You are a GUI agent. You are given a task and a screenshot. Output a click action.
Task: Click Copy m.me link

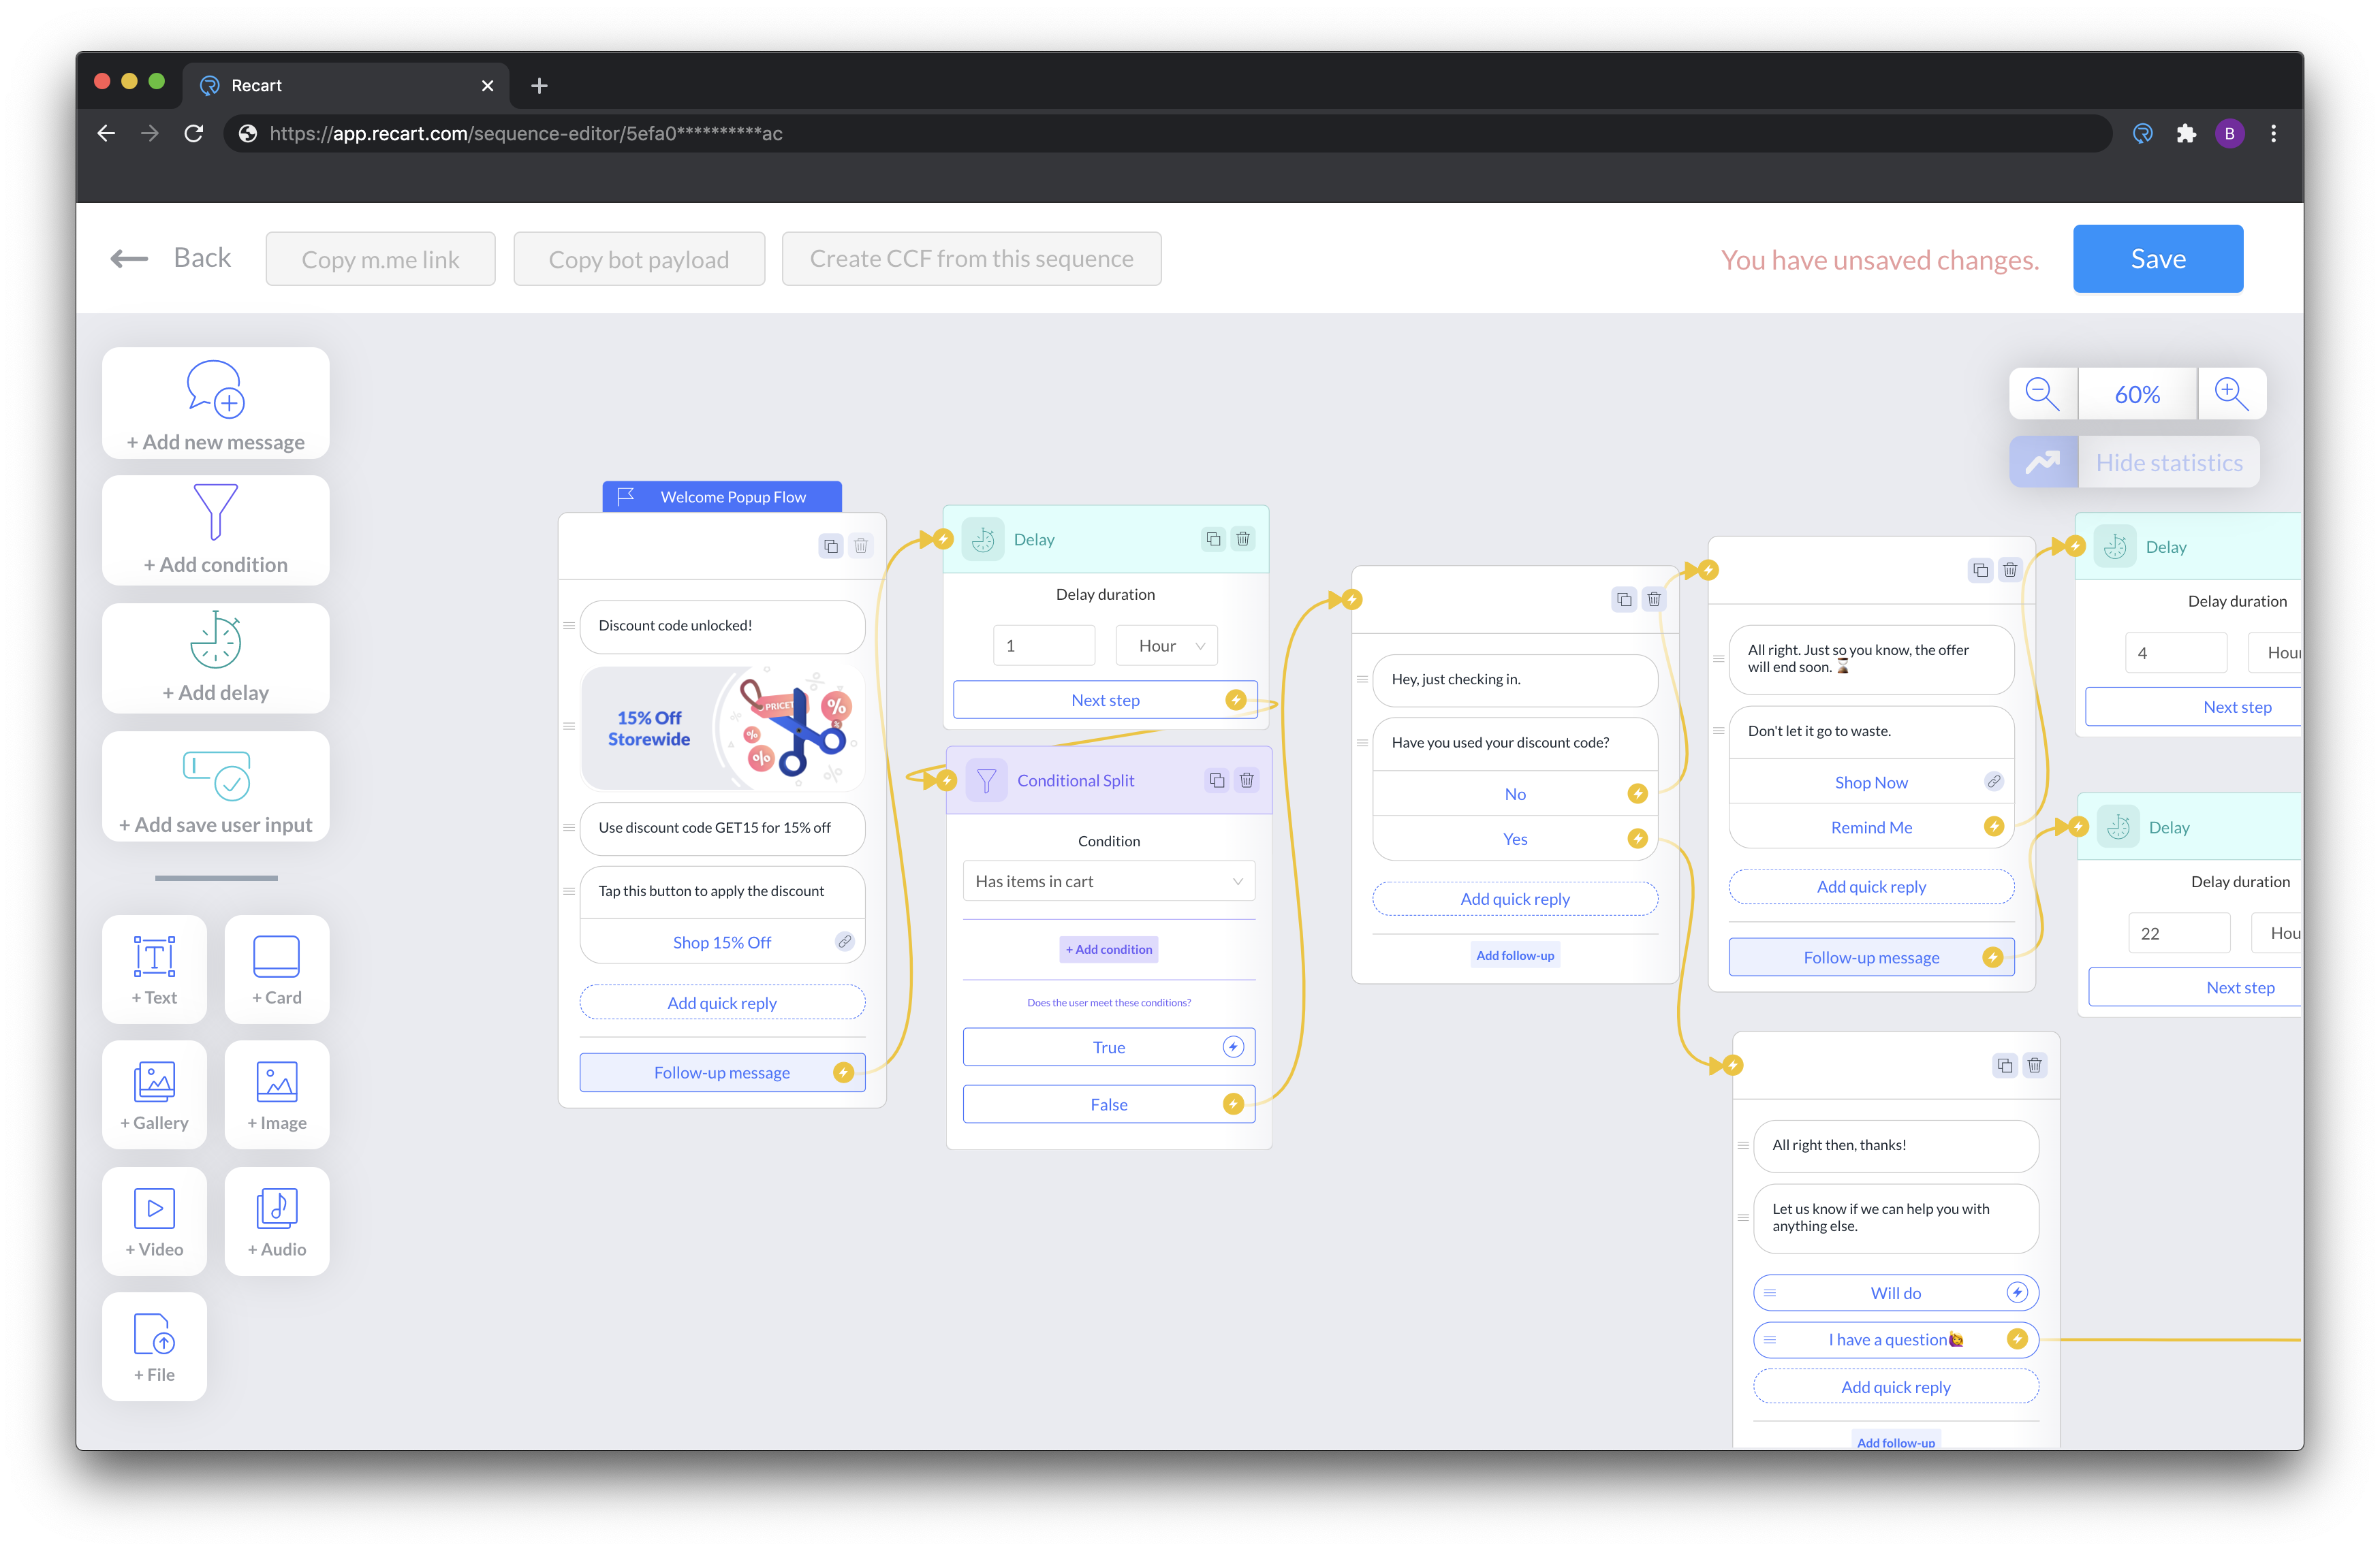click(380, 259)
